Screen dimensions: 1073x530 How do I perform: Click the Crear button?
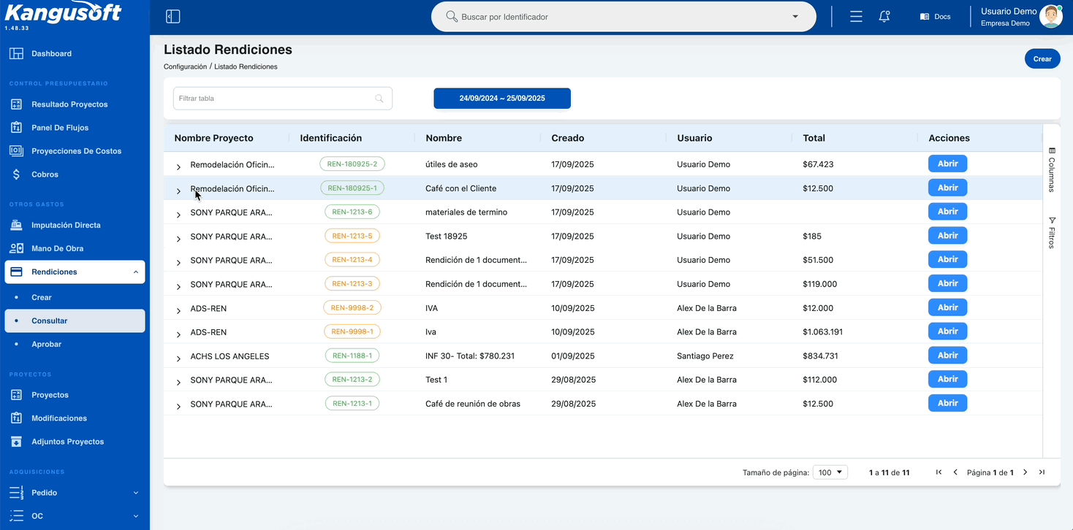(x=1042, y=59)
